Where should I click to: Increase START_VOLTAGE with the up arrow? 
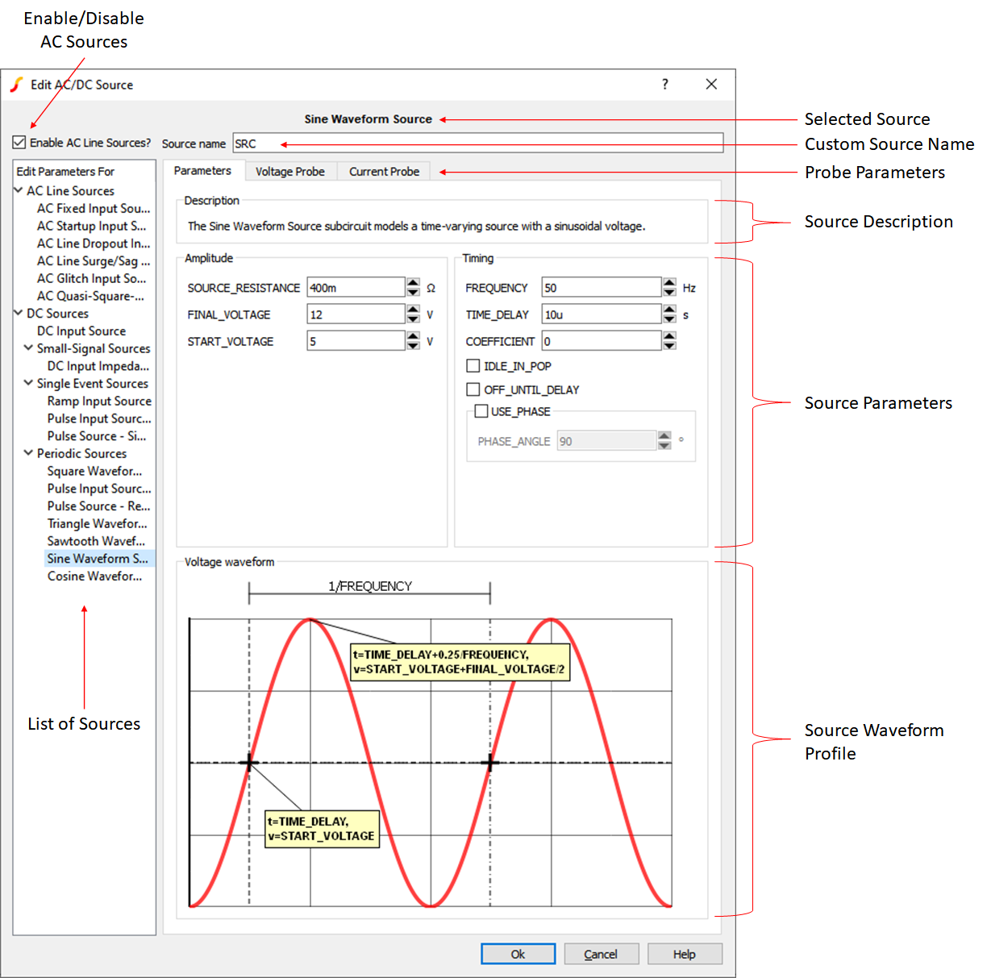(x=413, y=336)
